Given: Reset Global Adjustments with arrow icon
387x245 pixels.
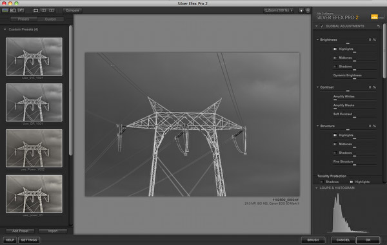Looking at the screenshot, I should click(x=379, y=26).
